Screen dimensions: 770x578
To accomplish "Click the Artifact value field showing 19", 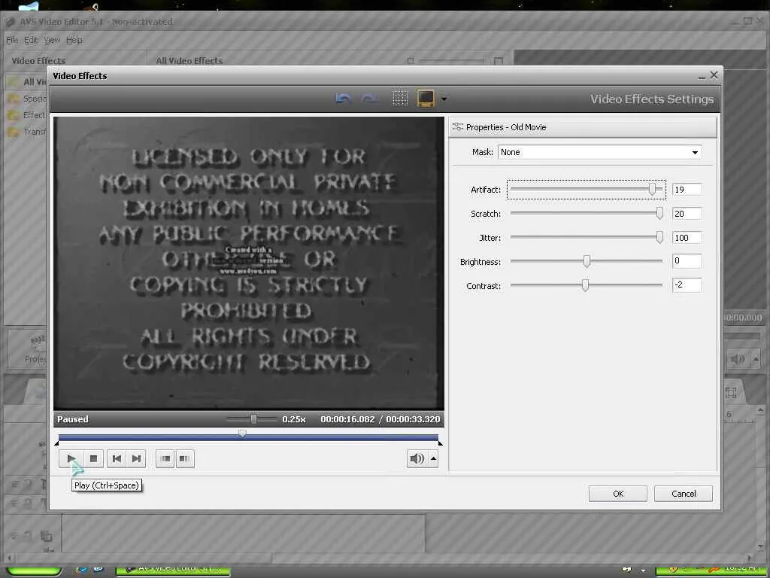I will (687, 190).
